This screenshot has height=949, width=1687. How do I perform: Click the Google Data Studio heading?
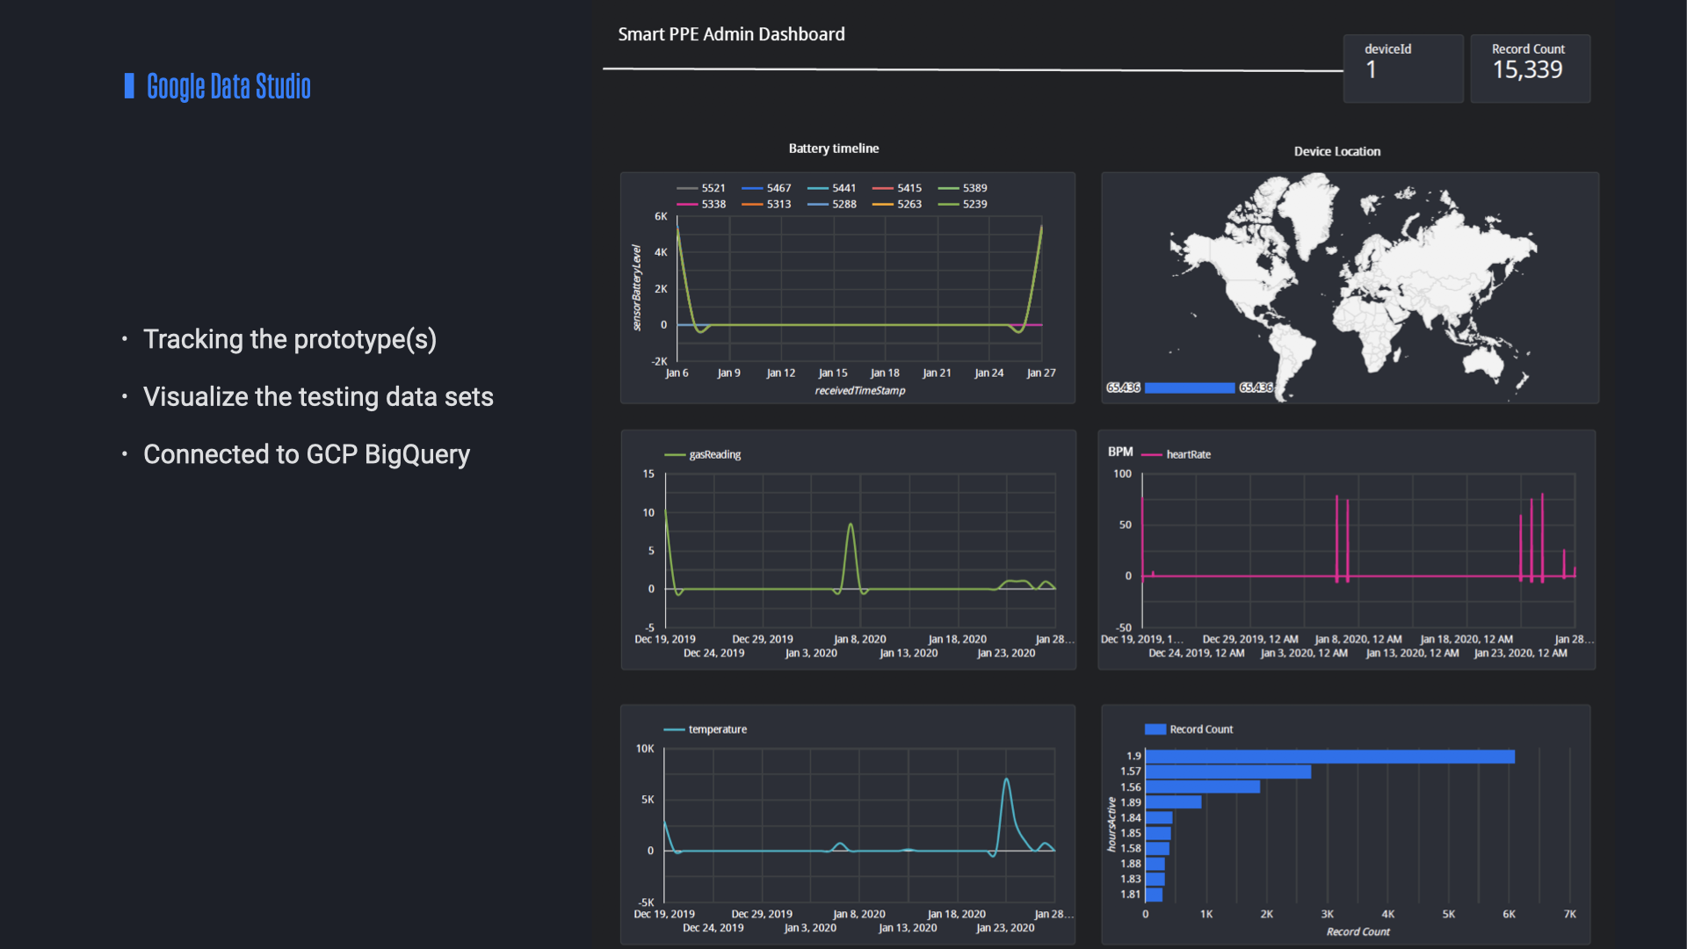(x=228, y=86)
